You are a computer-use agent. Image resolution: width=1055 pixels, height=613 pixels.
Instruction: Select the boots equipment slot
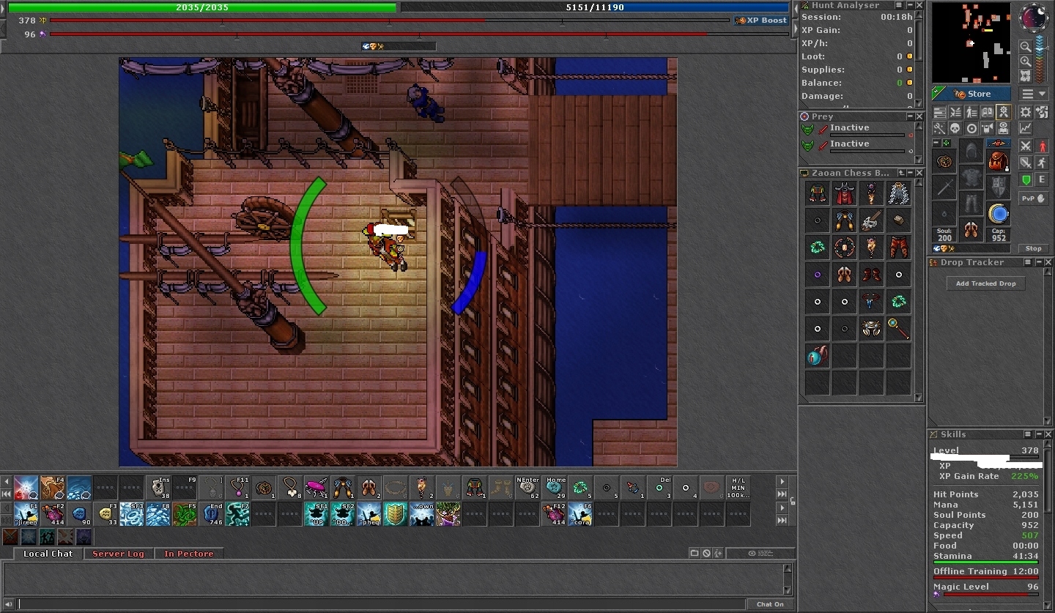click(971, 229)
